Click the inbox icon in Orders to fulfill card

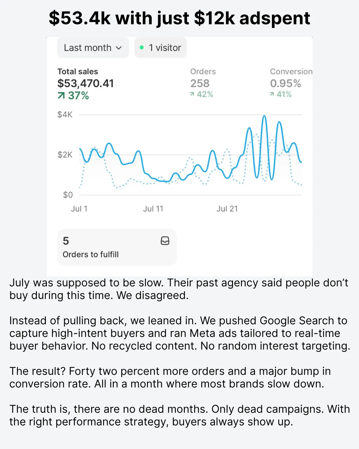tap(165, 240)
